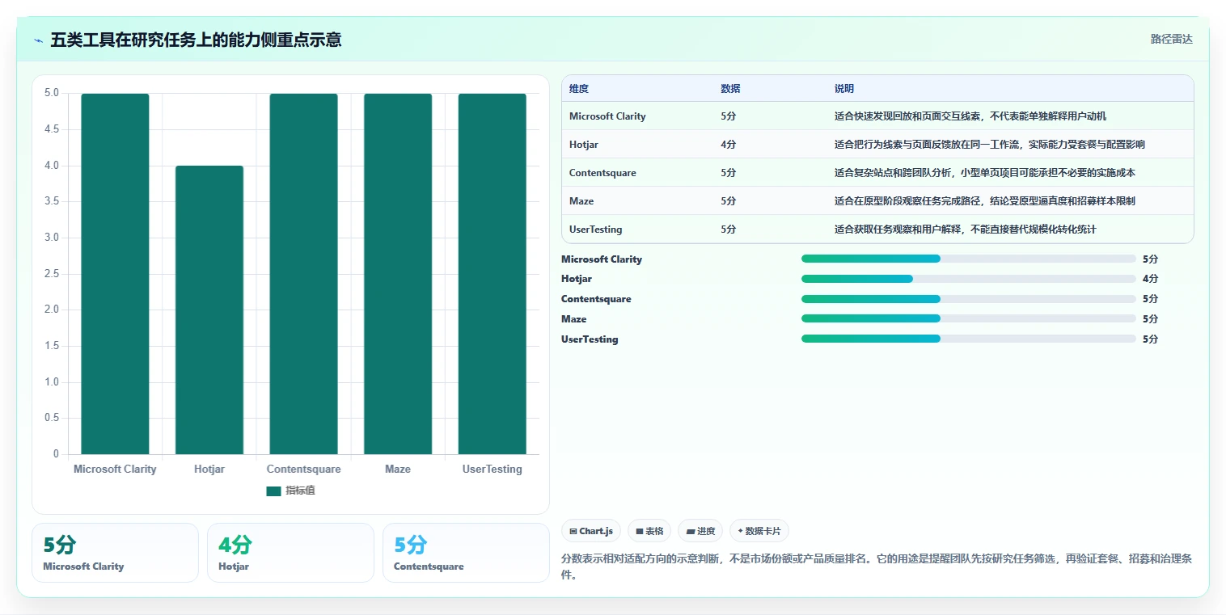The height and width of the screenshot is (615, 1226).
Task: Click the 维度 table column header
Action: pyautogui.click(x=579, y=89)
